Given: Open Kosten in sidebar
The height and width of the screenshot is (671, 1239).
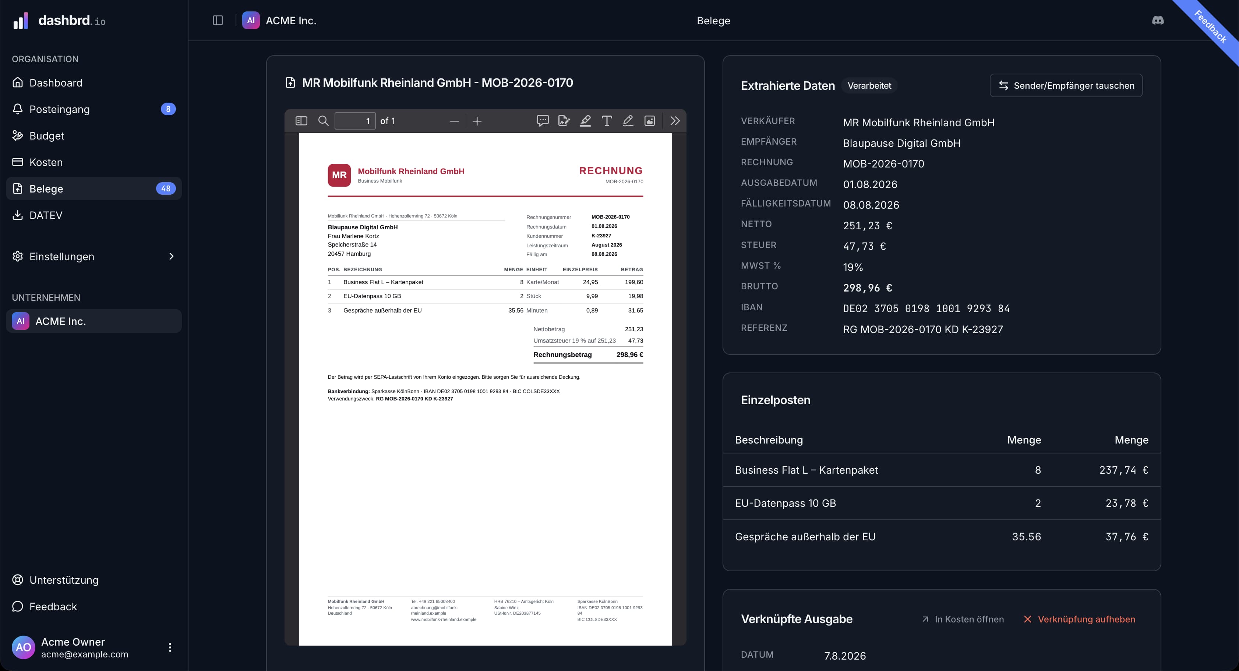Looking at the screenshot, I should pos(94,162).
